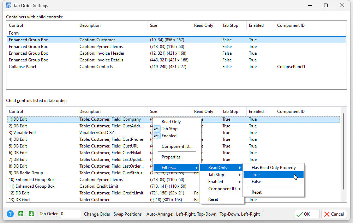The width and height of the screenshot is (353, 223).
Task: Open Component ID... from context menu
Action: click(x=177, y=146)
